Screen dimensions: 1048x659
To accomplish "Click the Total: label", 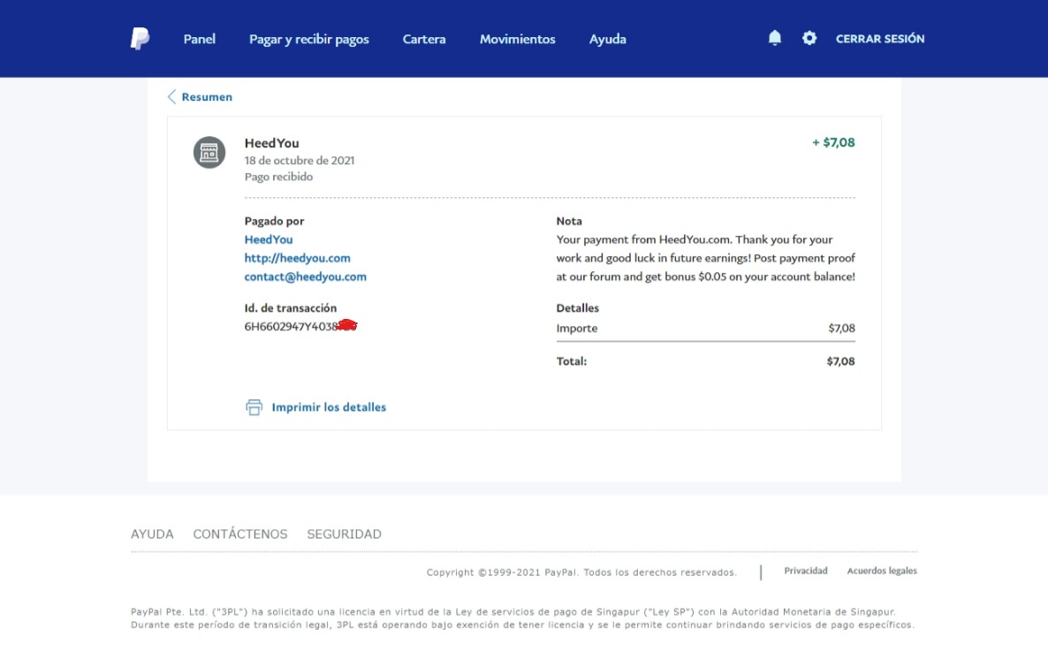I will [x=572, y=361].
